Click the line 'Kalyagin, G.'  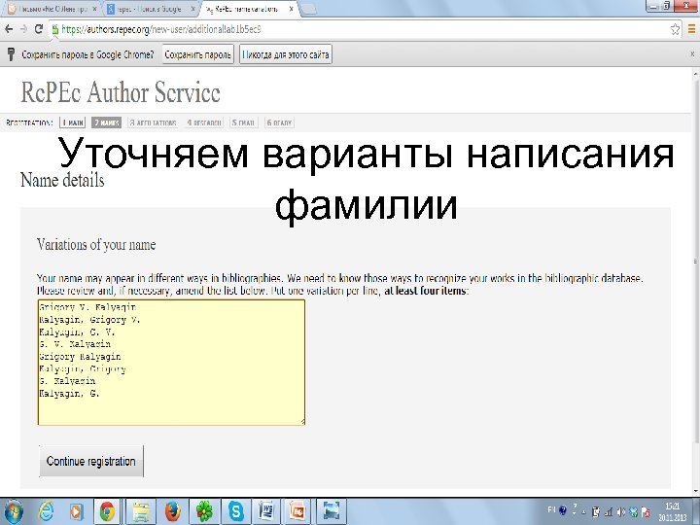69,394
